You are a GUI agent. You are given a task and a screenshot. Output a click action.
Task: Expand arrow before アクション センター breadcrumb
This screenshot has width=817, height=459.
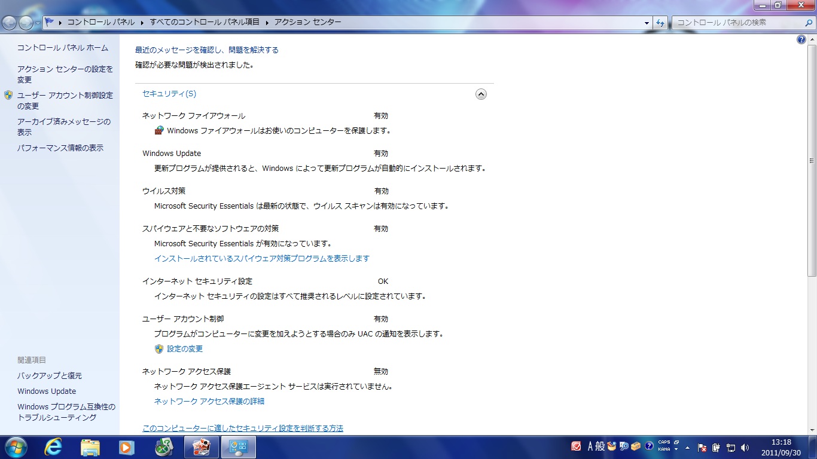267,22
